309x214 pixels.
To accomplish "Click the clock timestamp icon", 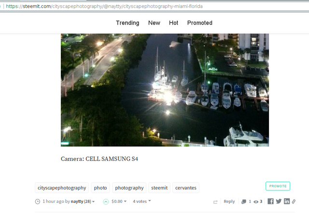I will (38, 201).
